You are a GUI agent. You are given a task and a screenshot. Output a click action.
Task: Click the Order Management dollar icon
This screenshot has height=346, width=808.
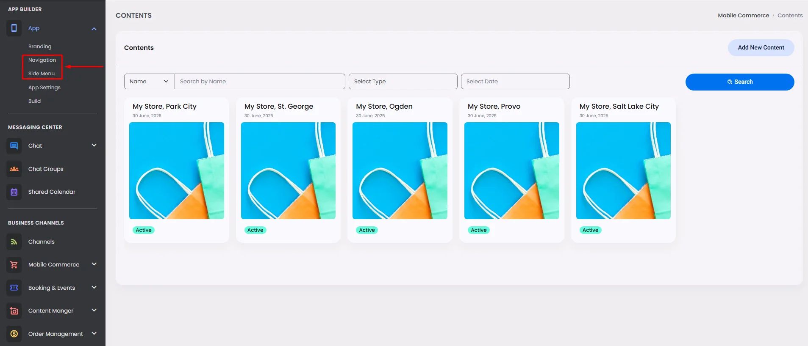point(14,334)
